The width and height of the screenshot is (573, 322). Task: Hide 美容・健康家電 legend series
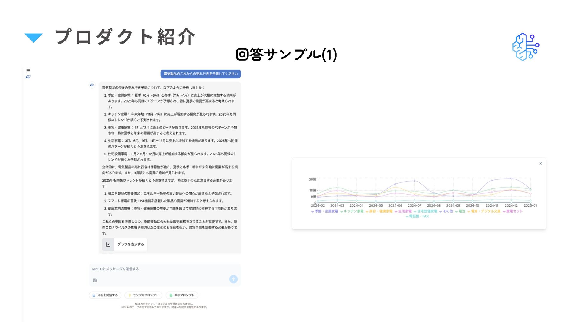379,211
